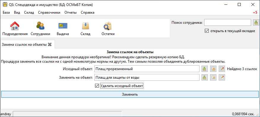Open the Выдача card icon
This screenshot has width=260, height=117.
coord(63,26)
